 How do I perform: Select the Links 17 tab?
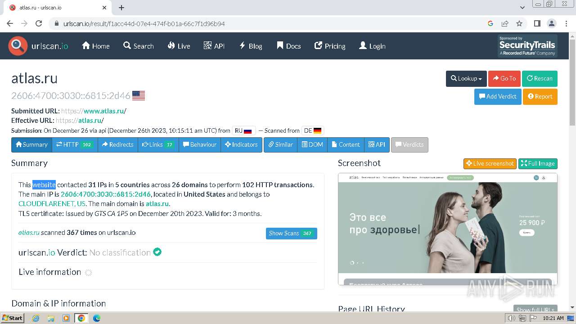click(x=158, y=144)
